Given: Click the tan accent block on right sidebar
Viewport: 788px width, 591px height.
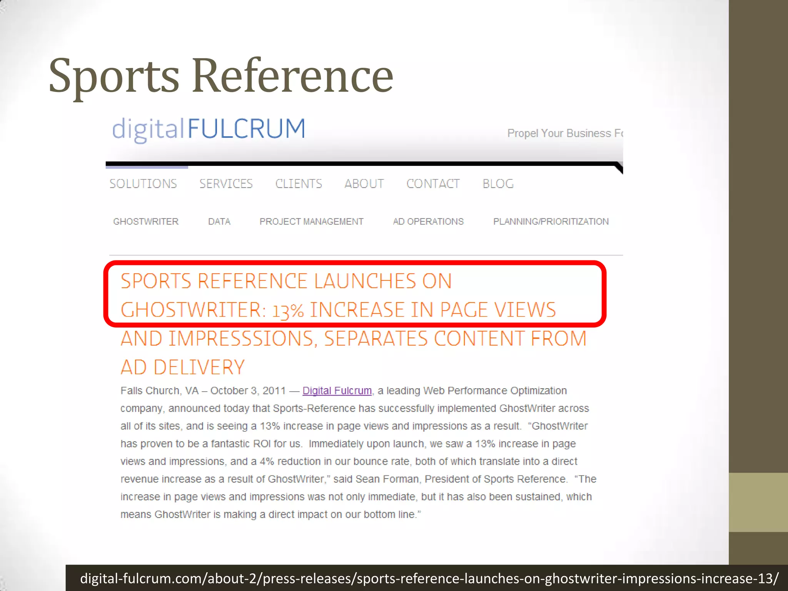Looking at the screenshot, I should [x=758, y=502].
